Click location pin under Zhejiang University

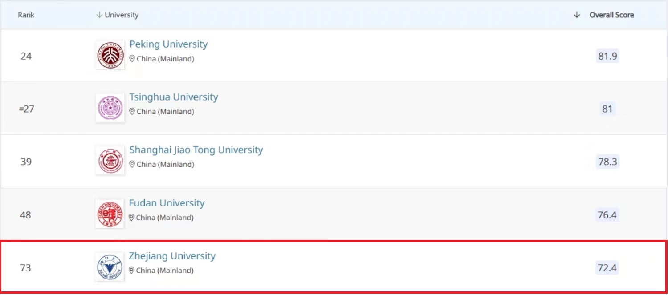pyautogui.click(x=131, y=271)
